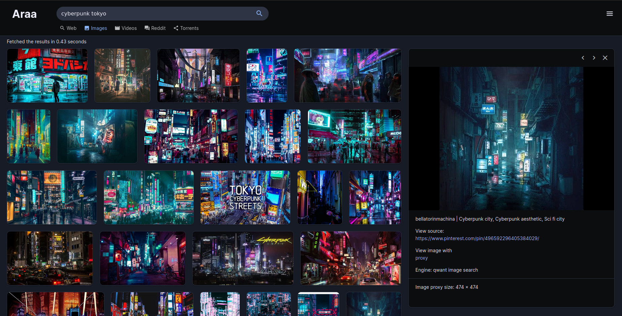
Task: Select the Torrents tab
Action: point(186,28)
